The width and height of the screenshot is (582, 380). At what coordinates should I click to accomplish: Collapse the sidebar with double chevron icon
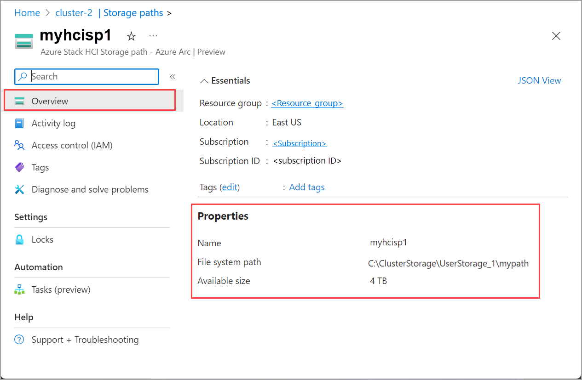coord(173,77)
